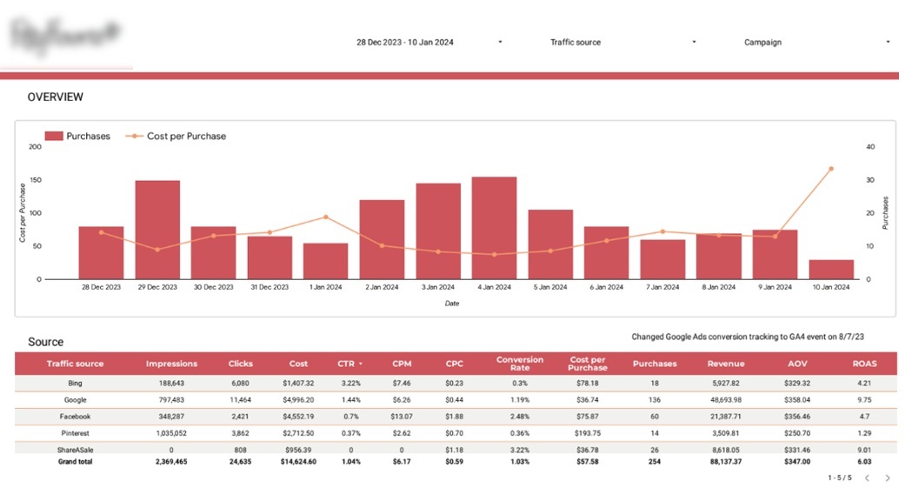This screenshot has width=905, height=488.
Task: Select the Facebook row in Source table
Action: pos(75,417)
